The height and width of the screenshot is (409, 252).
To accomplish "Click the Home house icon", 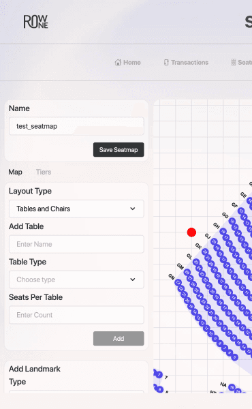I will pyautogui.click(x=118, y=62).
